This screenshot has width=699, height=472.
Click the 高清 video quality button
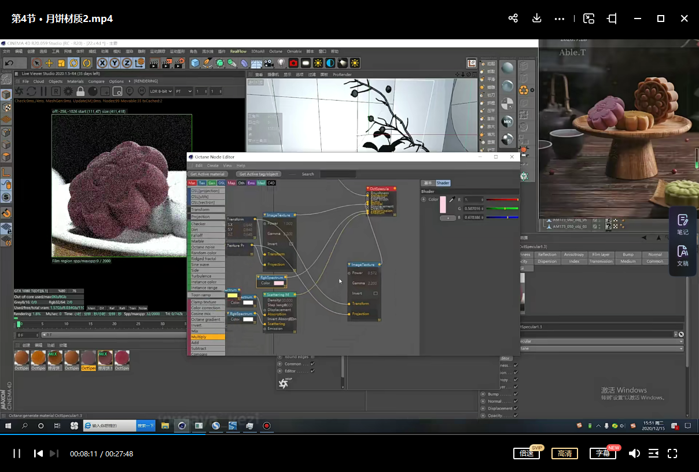click(565, 453)
